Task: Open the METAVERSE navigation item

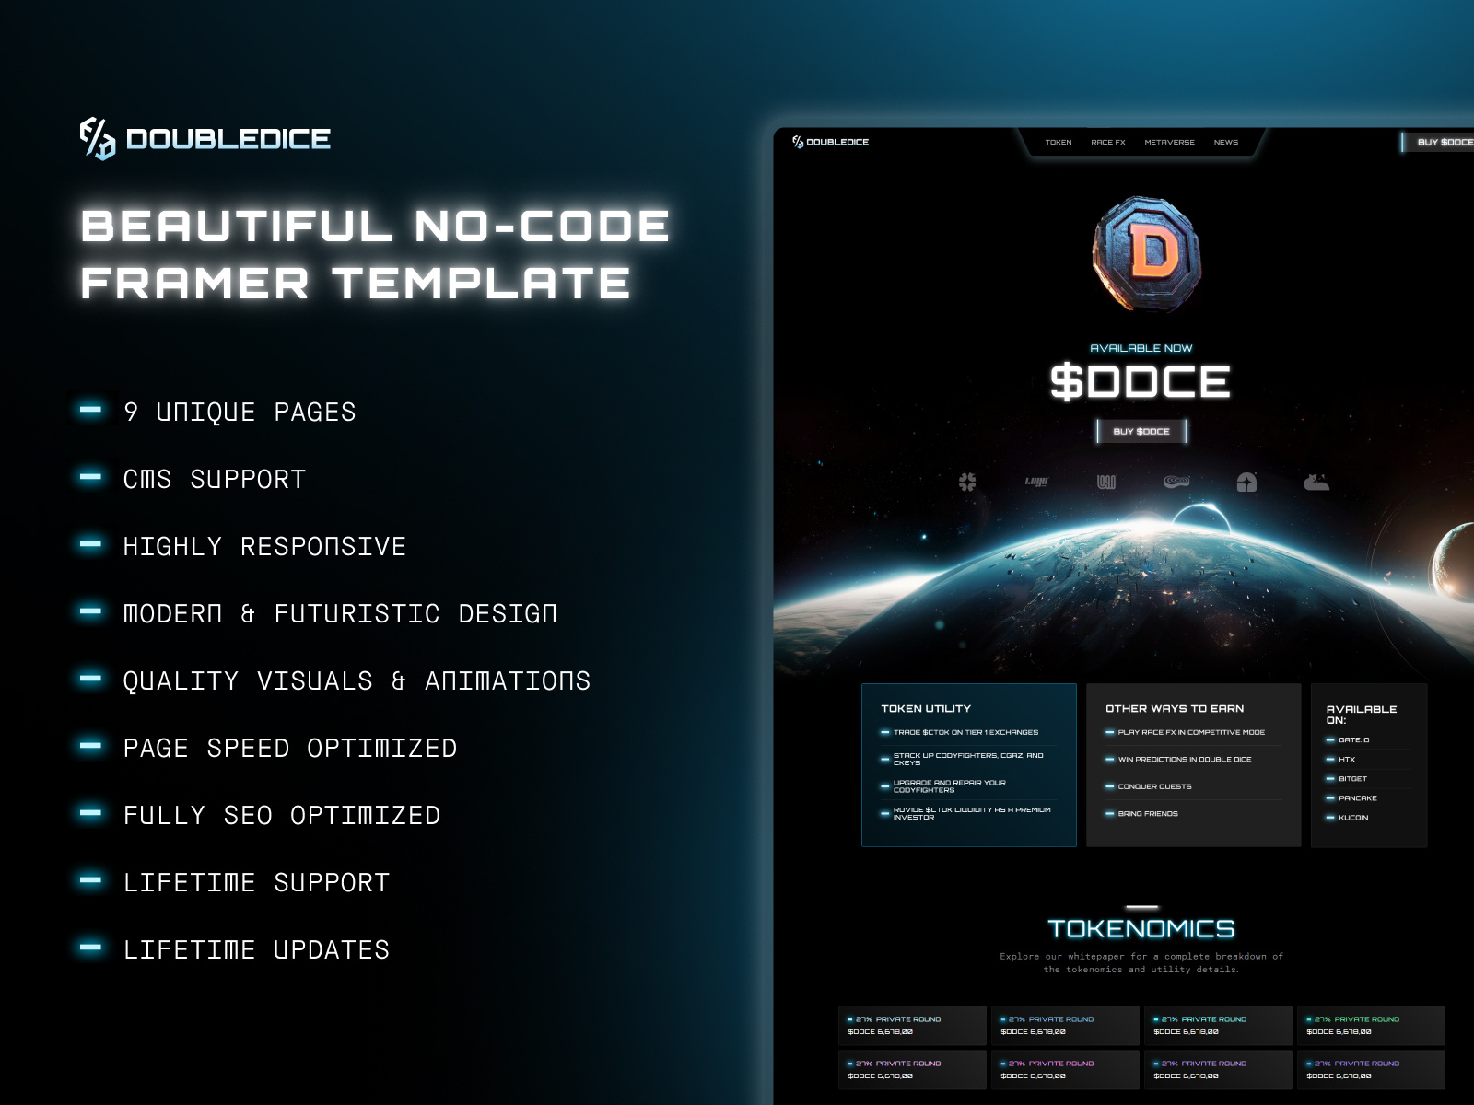Action: click(1169, 142)
